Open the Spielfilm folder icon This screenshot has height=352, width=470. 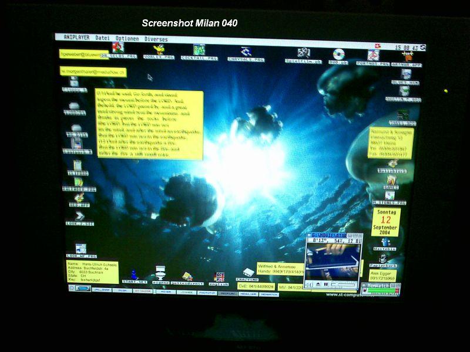(x=304, y=54)
